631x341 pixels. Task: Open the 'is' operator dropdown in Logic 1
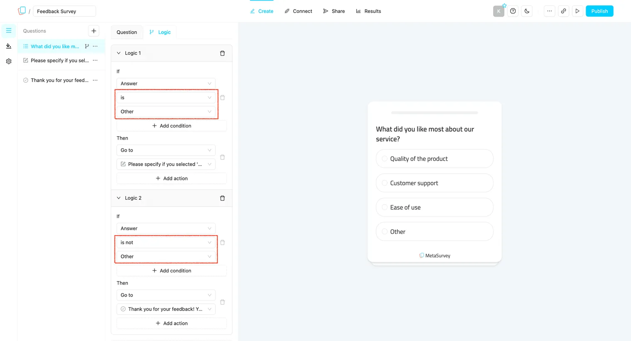pos(166,98)
